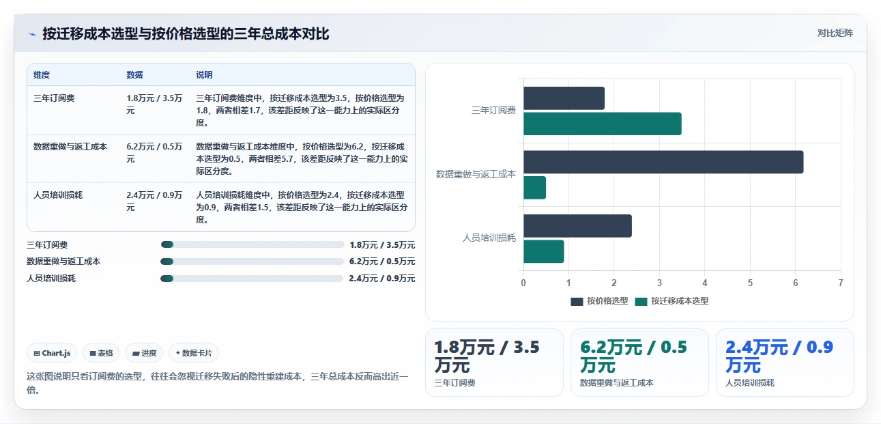This screenshot has height=424, width=881.
Task: Open the 2.4万元 / 0.9万元 stat card
Action: [x=785, y=363]
